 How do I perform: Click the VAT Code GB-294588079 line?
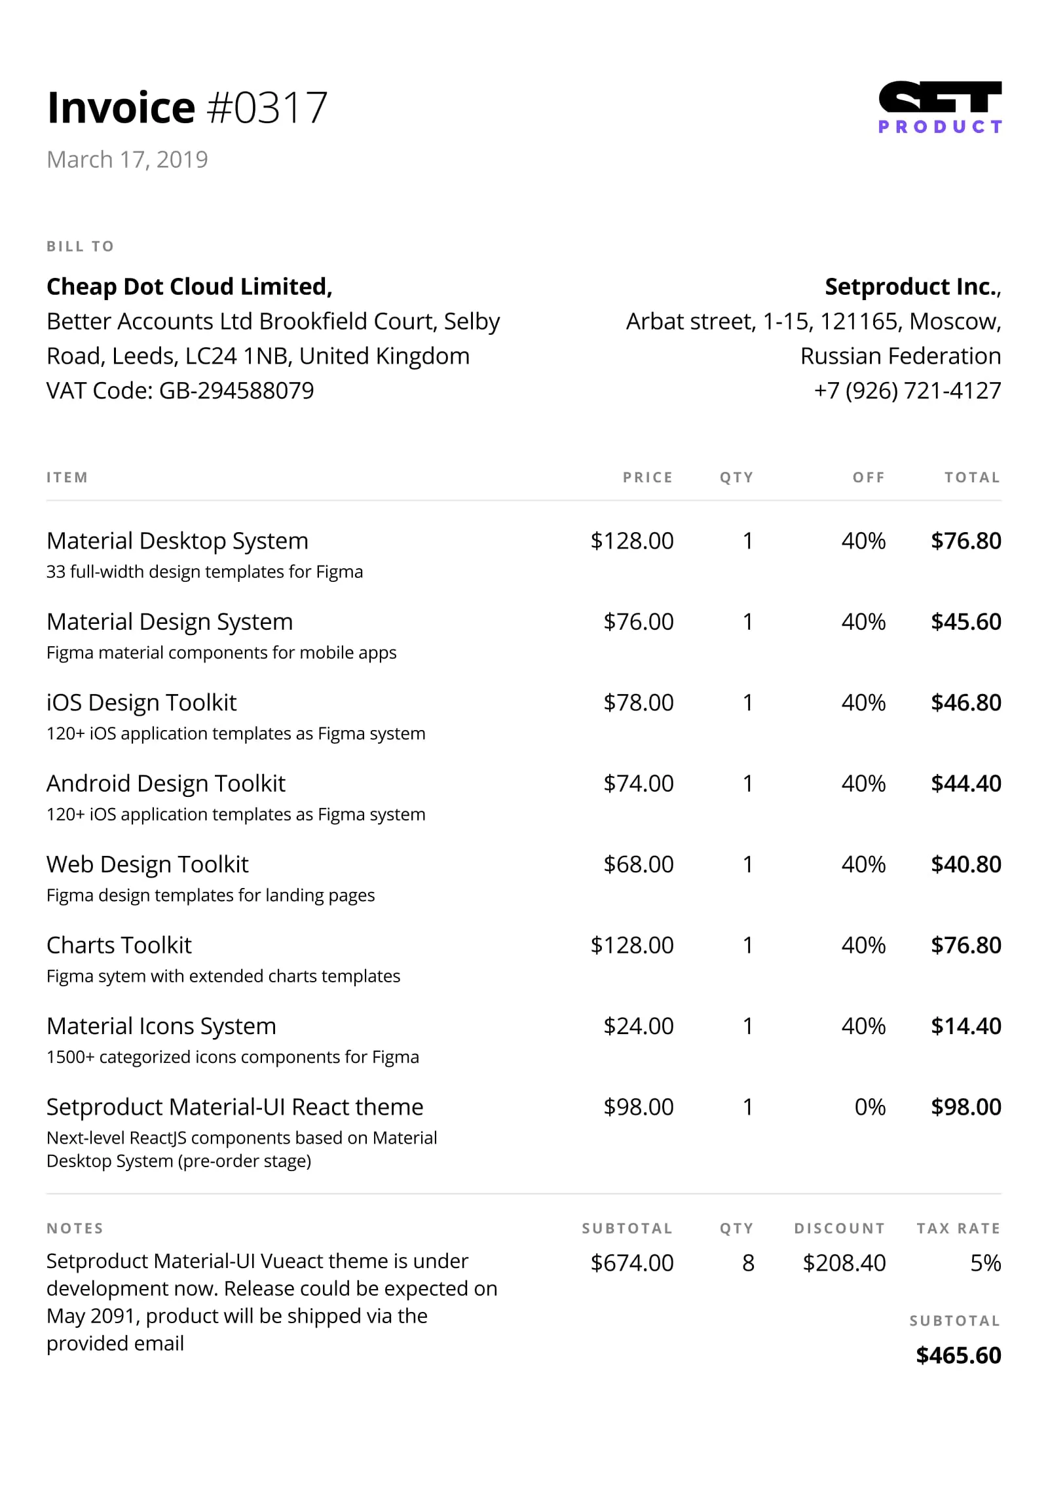click(180, 391)
